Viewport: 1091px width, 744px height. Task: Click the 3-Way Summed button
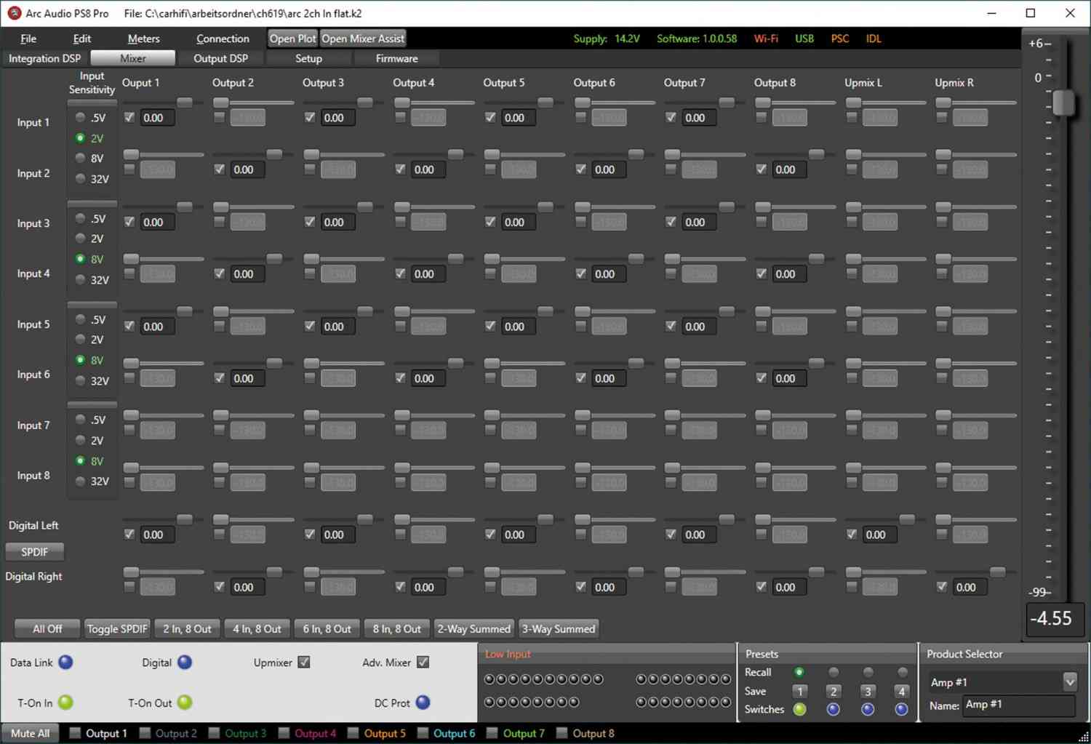tap(559, 628)
